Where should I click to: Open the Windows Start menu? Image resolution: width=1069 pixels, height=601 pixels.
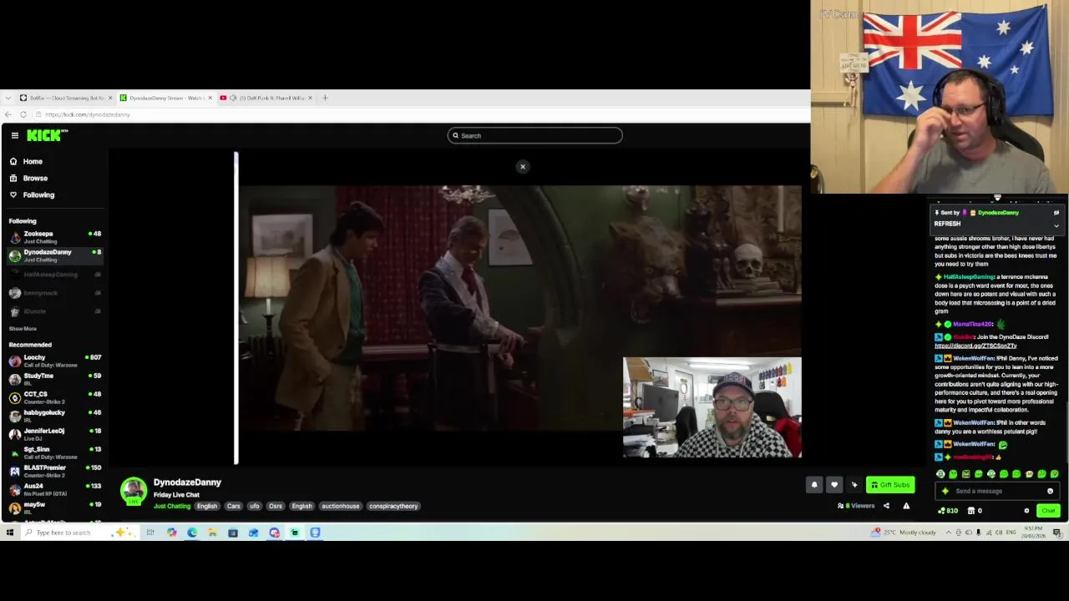pyautogui.click(x=10, y=533)
